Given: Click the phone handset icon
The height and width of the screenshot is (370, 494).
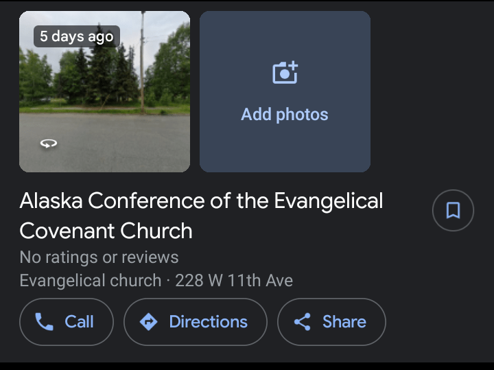Looking at the screenshot, I should pyautogui.click(x=45, y=322).
